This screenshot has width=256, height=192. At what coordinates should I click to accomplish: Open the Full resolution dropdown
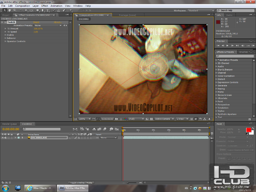(136, 119)
